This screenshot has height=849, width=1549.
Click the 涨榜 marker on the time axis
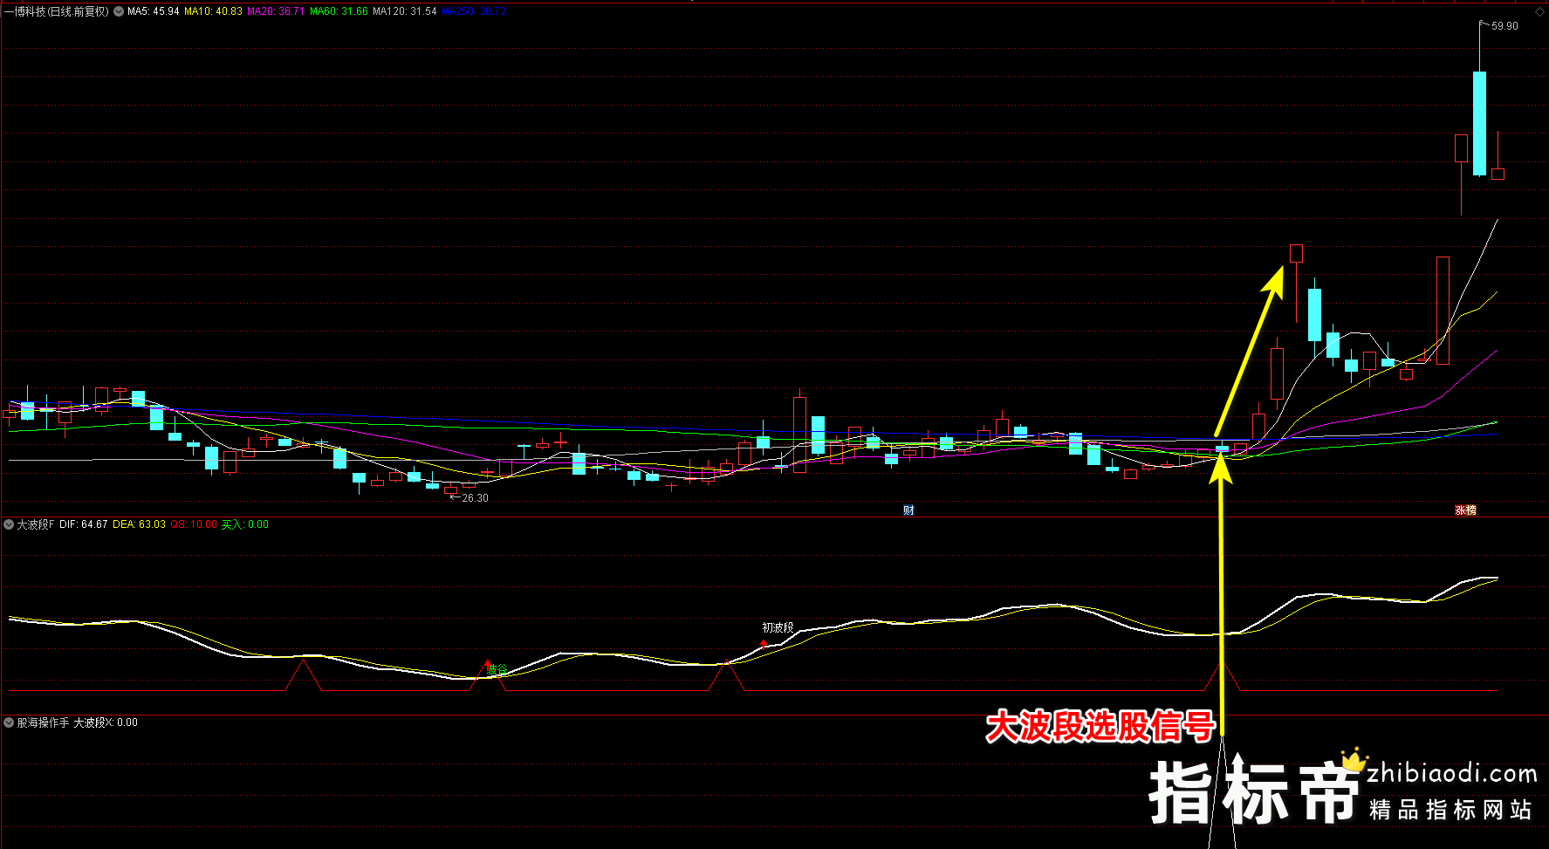click(1465, 510)
